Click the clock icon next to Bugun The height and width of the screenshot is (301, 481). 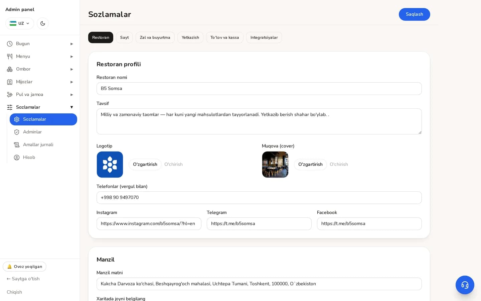[10, 44]
